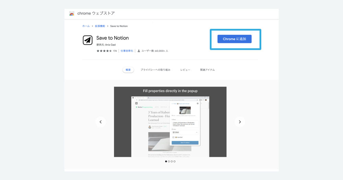Image resolution: width=343 pixels, height=180 pixels.
Task: Select the first carousel dot
Action: pyautogui.click(x=166, y=161)
